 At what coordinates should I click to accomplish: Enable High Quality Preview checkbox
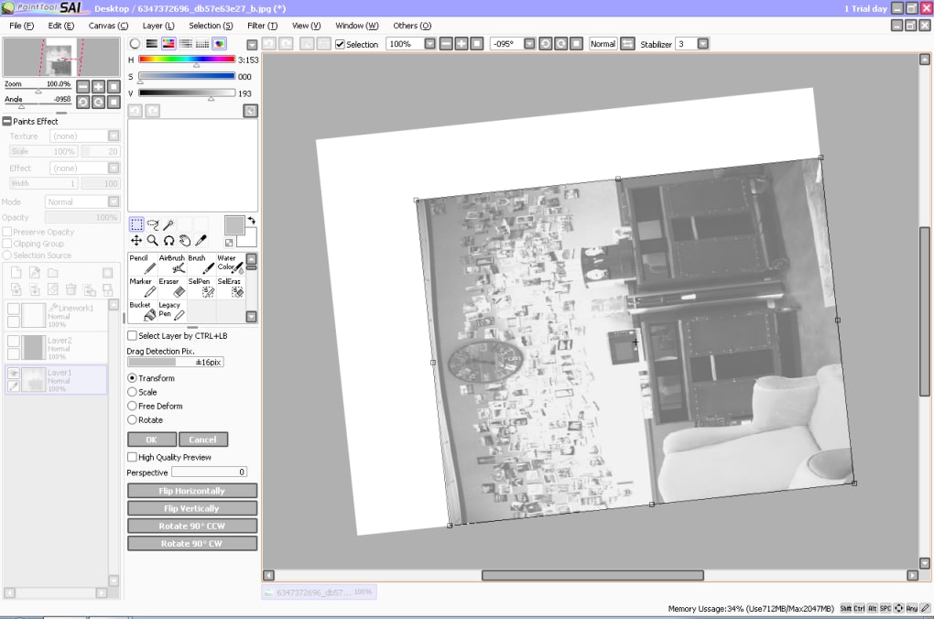click(x=132, y=457)
